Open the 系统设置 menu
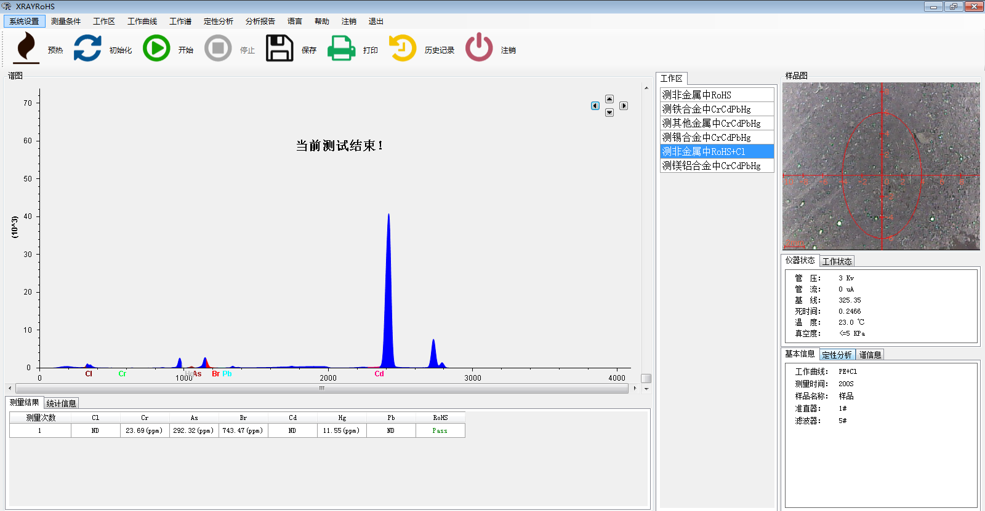The height and width of the screenshot is (511, 985). tap(24, 21)
